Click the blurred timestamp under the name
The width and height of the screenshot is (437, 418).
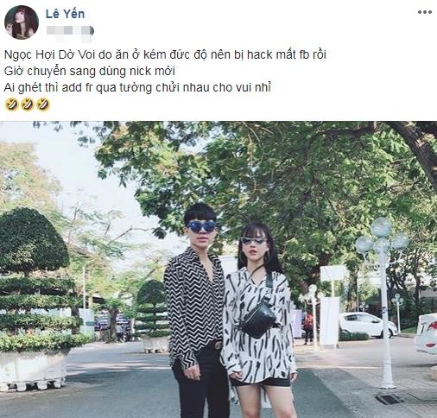point(70,31)
